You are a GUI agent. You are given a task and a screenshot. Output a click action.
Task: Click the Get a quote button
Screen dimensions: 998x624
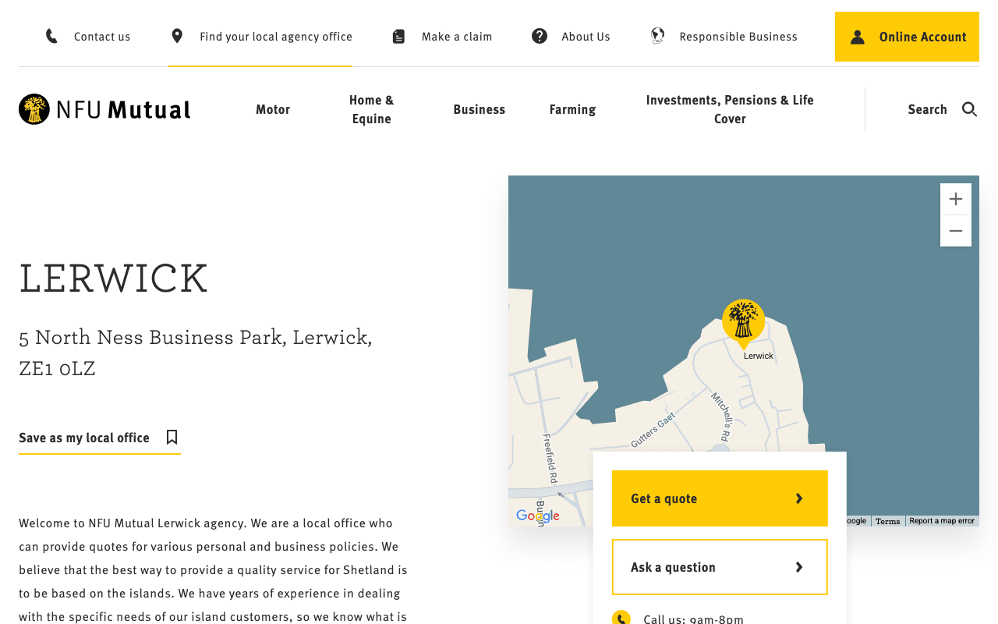click(720, 498)
